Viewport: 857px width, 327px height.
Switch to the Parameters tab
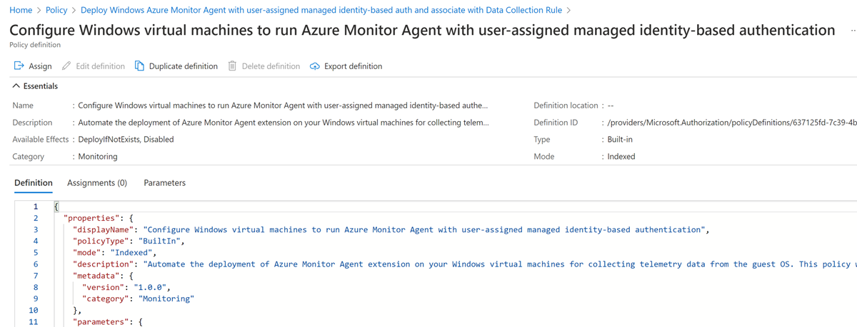click(x=164, y=183)
